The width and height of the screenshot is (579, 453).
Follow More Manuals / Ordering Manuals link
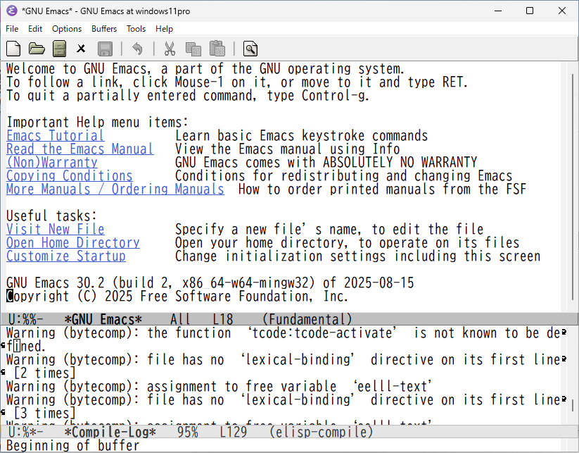click(115, 189)
